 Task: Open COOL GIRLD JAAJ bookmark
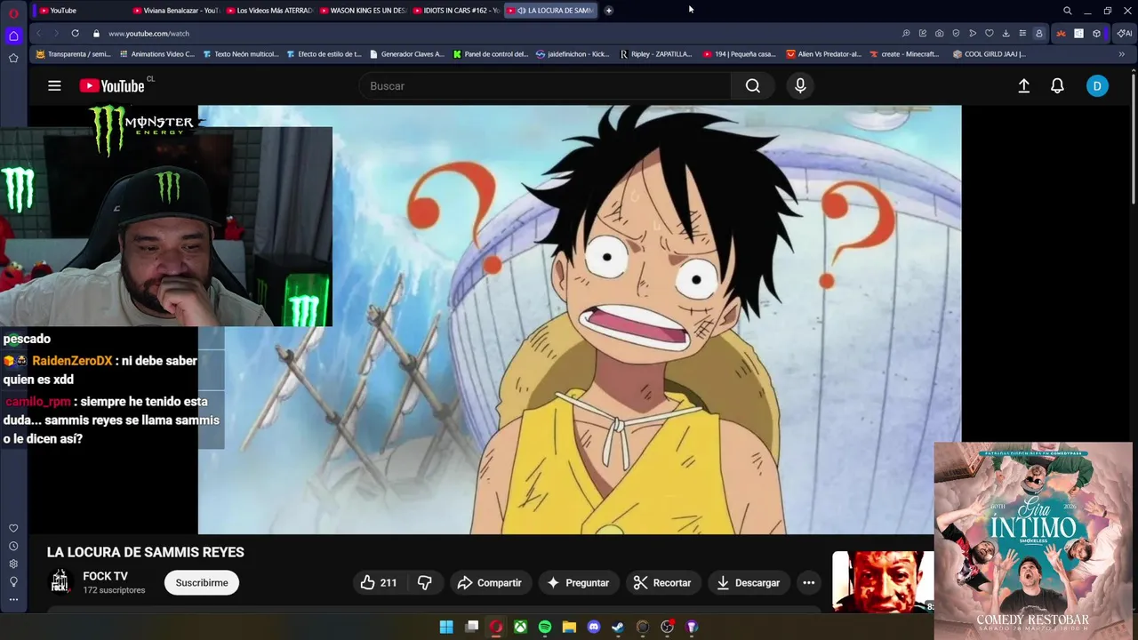(x=990, y=54)
